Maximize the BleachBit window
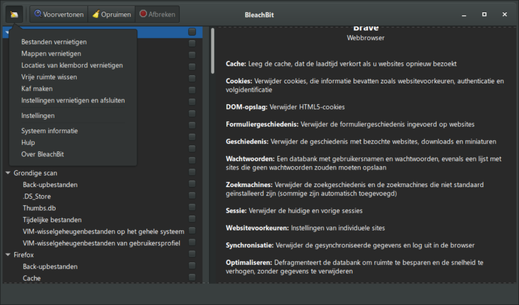This screenshot has height=305, width=519. pyautogui.click(x=484, y=14)
